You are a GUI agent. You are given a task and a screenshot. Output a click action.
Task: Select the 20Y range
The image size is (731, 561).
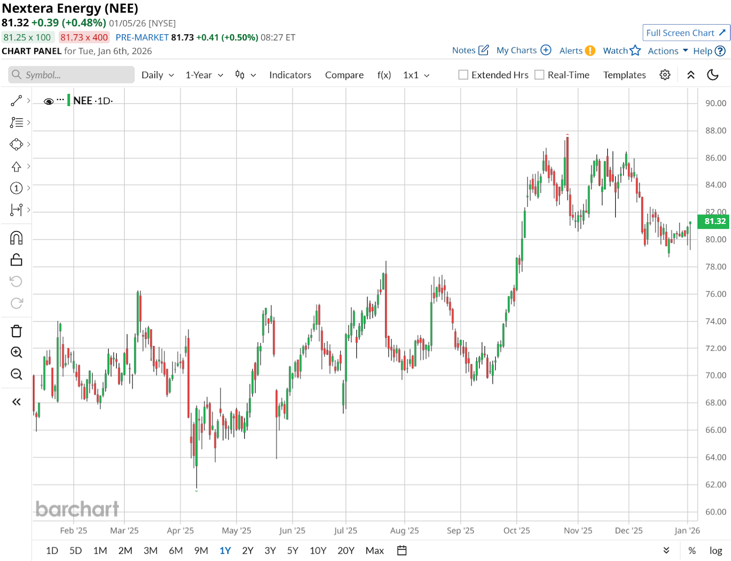(346, 550)
